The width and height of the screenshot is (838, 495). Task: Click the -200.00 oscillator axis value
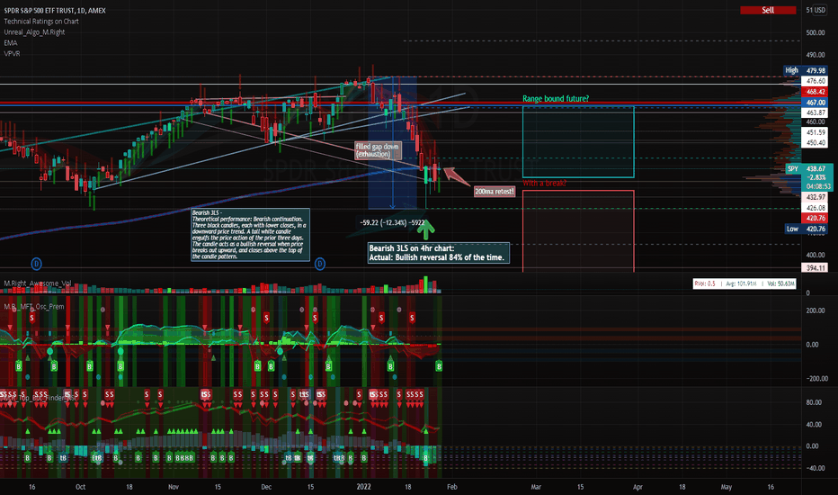coord(816,378)
